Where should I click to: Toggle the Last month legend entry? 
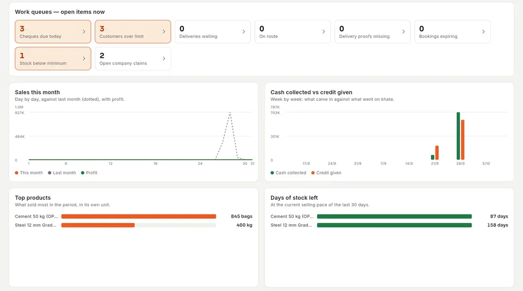point(62,173)
